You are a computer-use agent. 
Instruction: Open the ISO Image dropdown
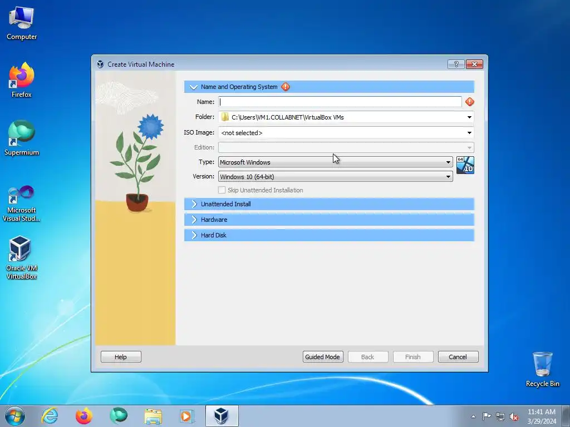pyautogui.click(x=469, y=132)
